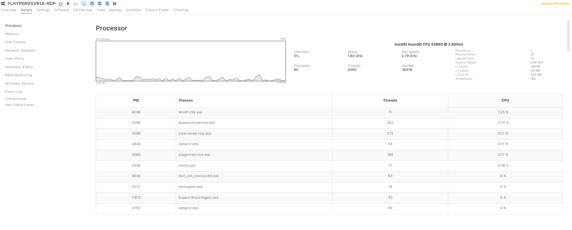Sort the table by Threads header

[390, 100]
